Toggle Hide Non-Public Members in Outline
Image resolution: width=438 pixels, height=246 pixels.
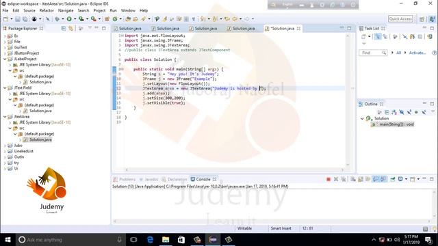[x=416, y=112]
